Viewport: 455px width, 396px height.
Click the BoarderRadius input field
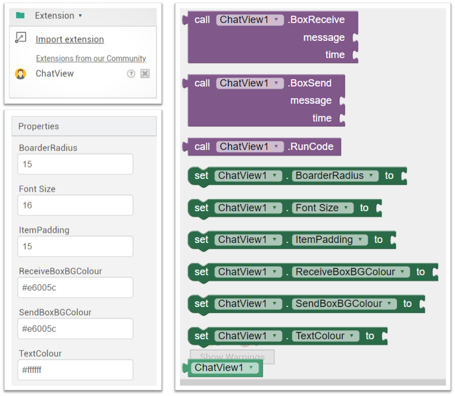tap(75, 164)
